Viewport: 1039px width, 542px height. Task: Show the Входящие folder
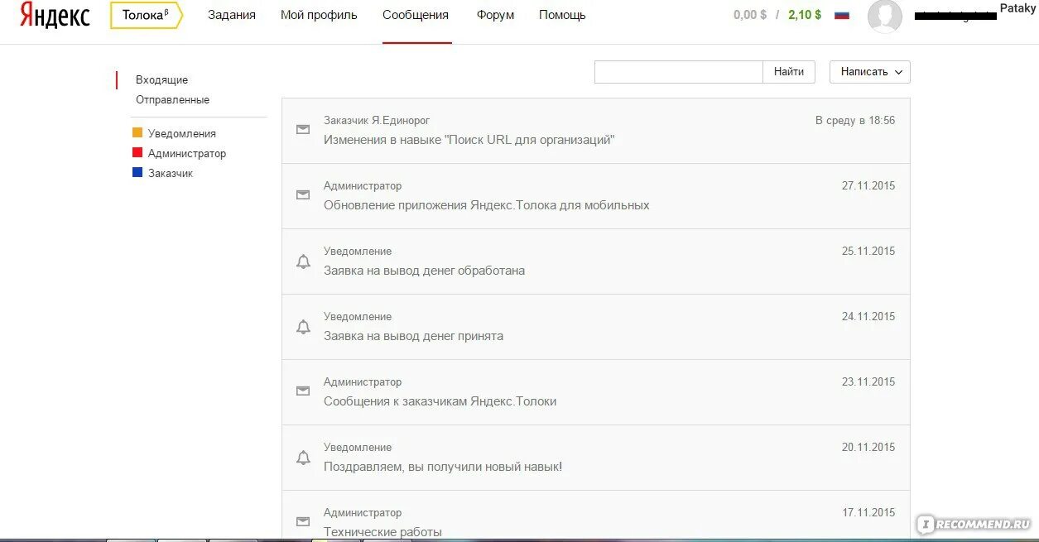point(161,80)
